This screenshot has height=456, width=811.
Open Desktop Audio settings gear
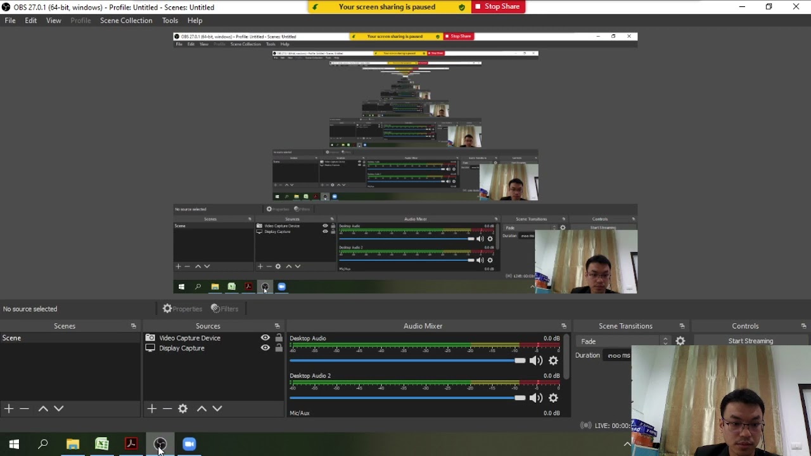[x=553, y=360]
